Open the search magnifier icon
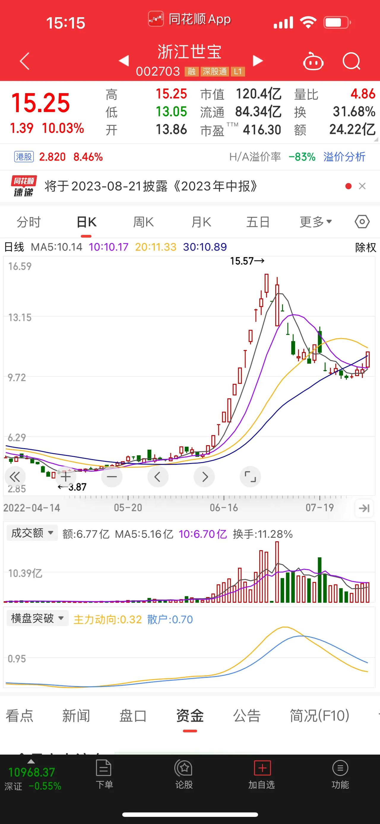The image size is (380, 824). point(351,61)
